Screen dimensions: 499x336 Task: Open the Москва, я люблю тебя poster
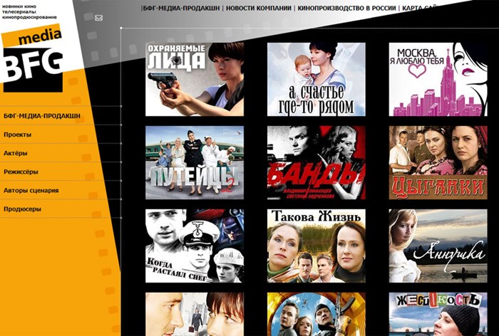[438, 79]
